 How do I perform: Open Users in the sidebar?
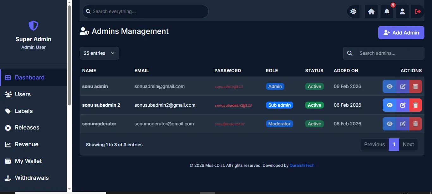point(34,94)
